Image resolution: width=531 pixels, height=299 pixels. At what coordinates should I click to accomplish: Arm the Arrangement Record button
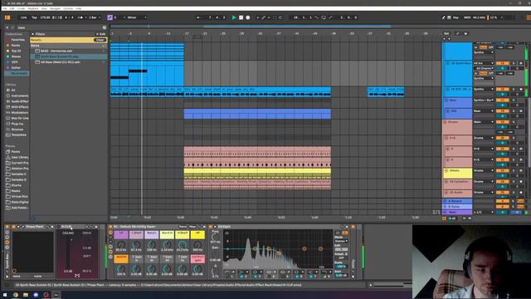[x=248, y=17]
